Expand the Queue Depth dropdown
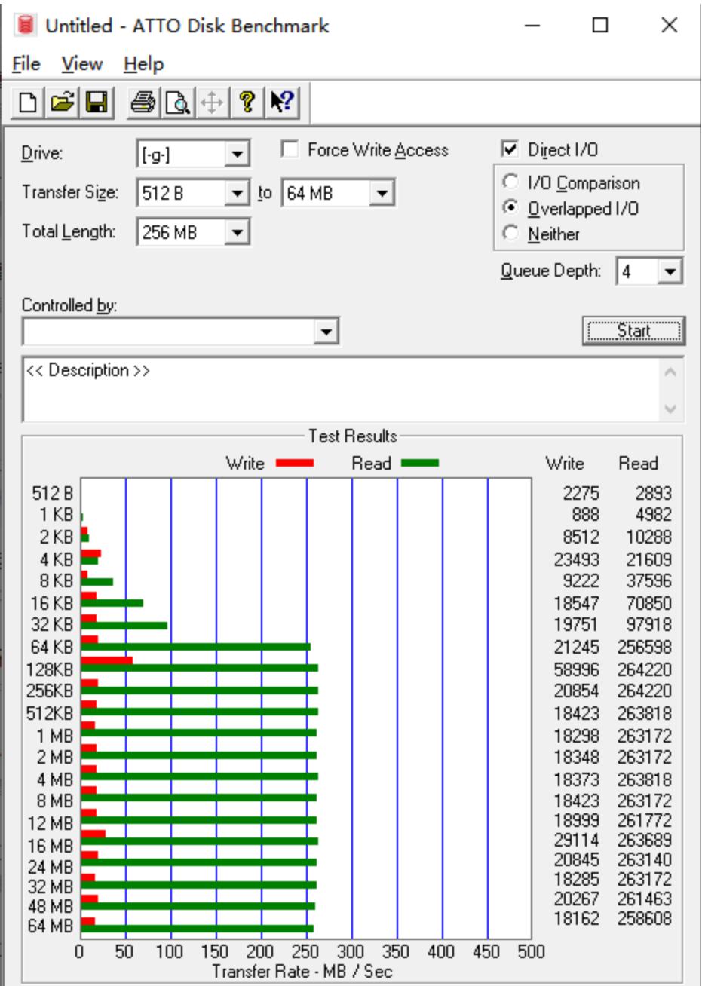 (670, 271)
